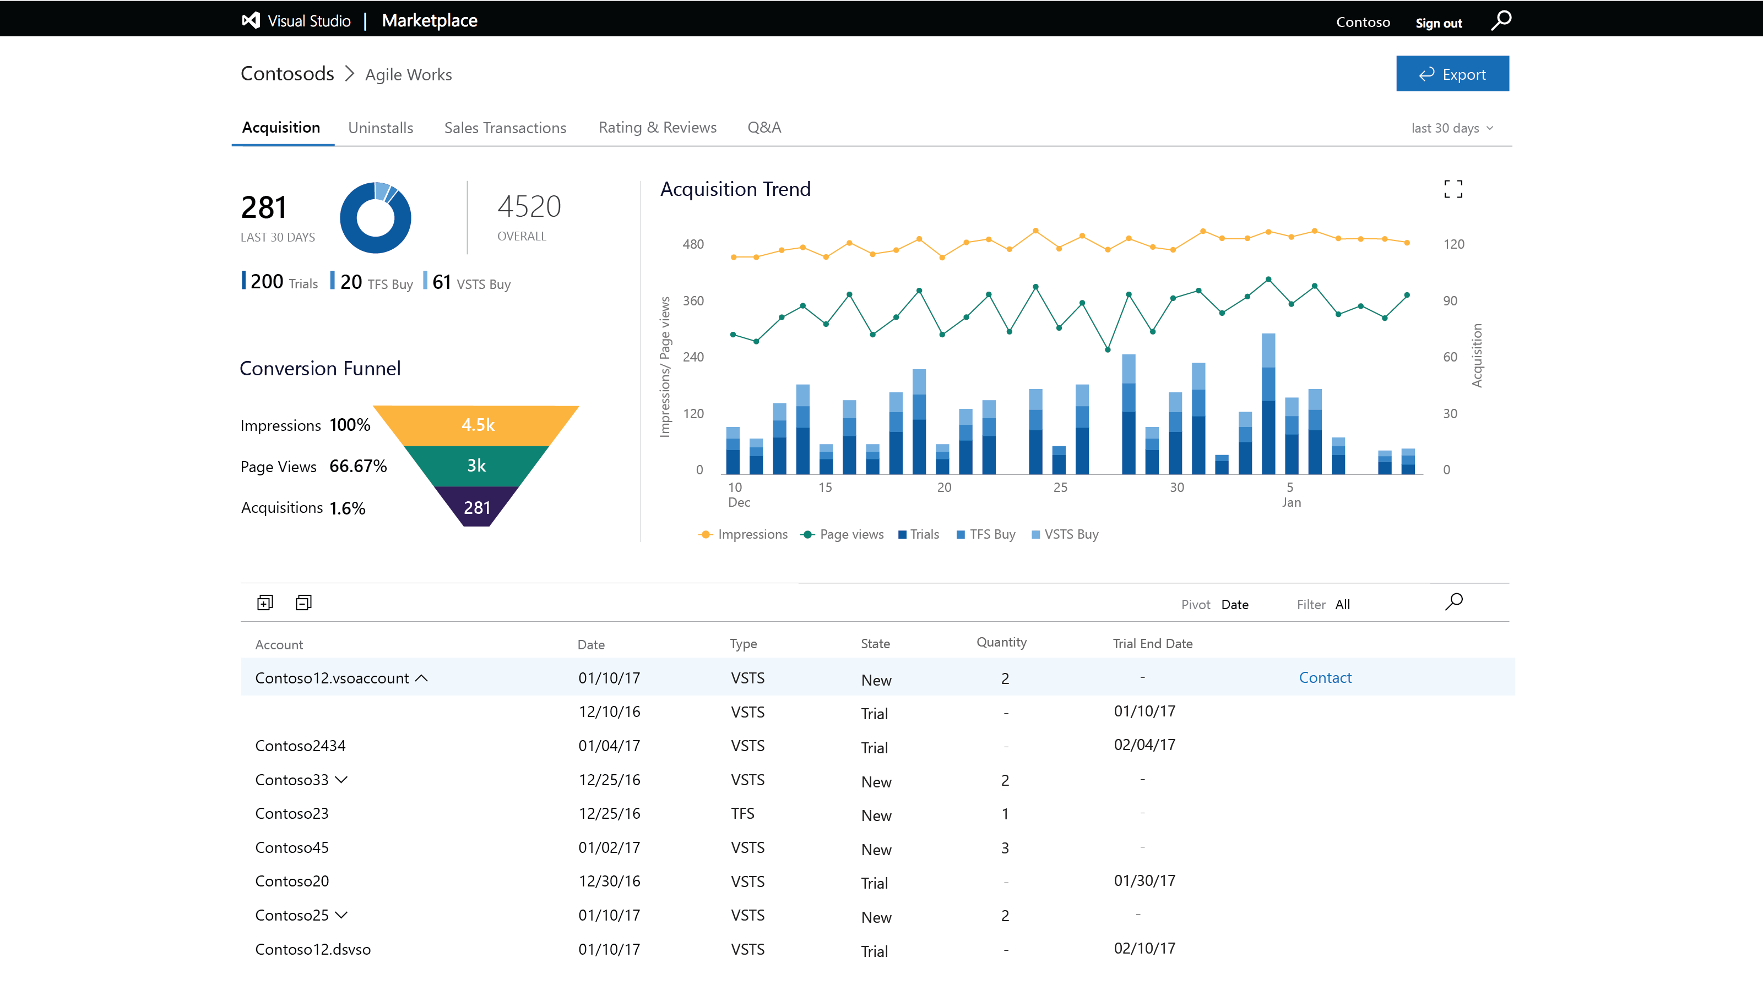Open the Sales Transactions tab
Viewport: 1763px width, 991px height.
(505, 128)
